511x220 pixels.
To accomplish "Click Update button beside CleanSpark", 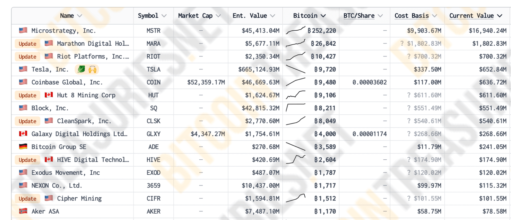I will click(27, 121).
